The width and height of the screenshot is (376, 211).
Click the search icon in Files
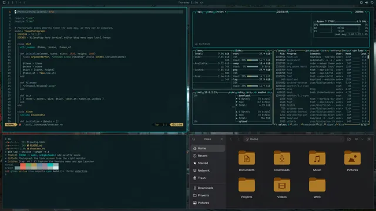[194, 139]
